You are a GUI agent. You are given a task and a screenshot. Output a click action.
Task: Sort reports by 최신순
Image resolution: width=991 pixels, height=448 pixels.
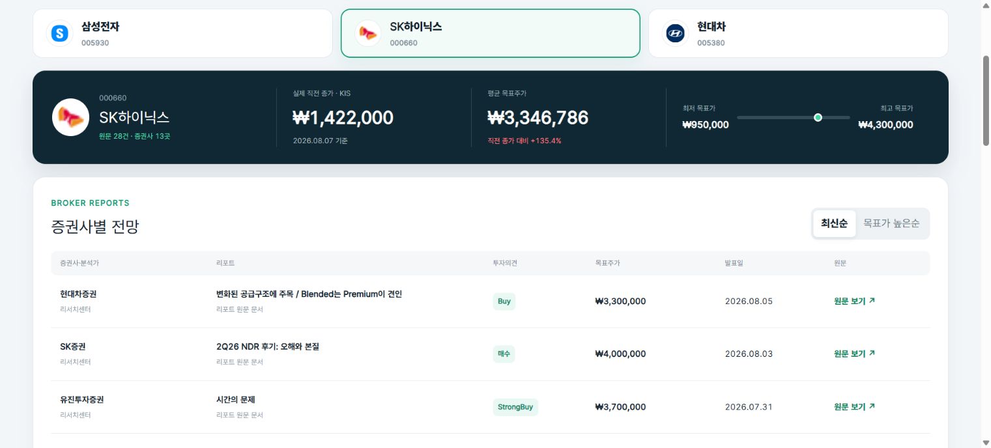pyautogui.click(x=834, y=223)
